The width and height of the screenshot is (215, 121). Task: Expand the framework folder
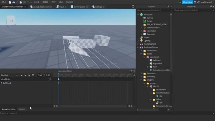click(x=141, y=73)
